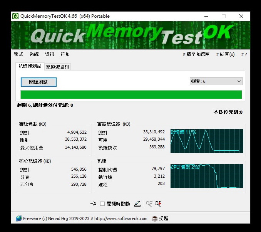The image size is (261, 232).
Task: Click the coffee cup donate icon
Action: point(155,219)
